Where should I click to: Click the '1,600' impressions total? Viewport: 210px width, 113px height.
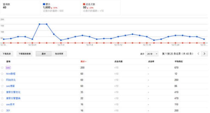(47, 8)
